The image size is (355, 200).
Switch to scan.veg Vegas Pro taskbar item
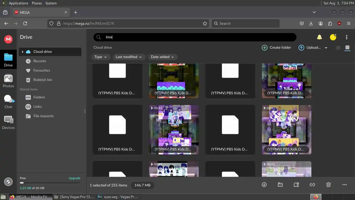coord(118,197)
